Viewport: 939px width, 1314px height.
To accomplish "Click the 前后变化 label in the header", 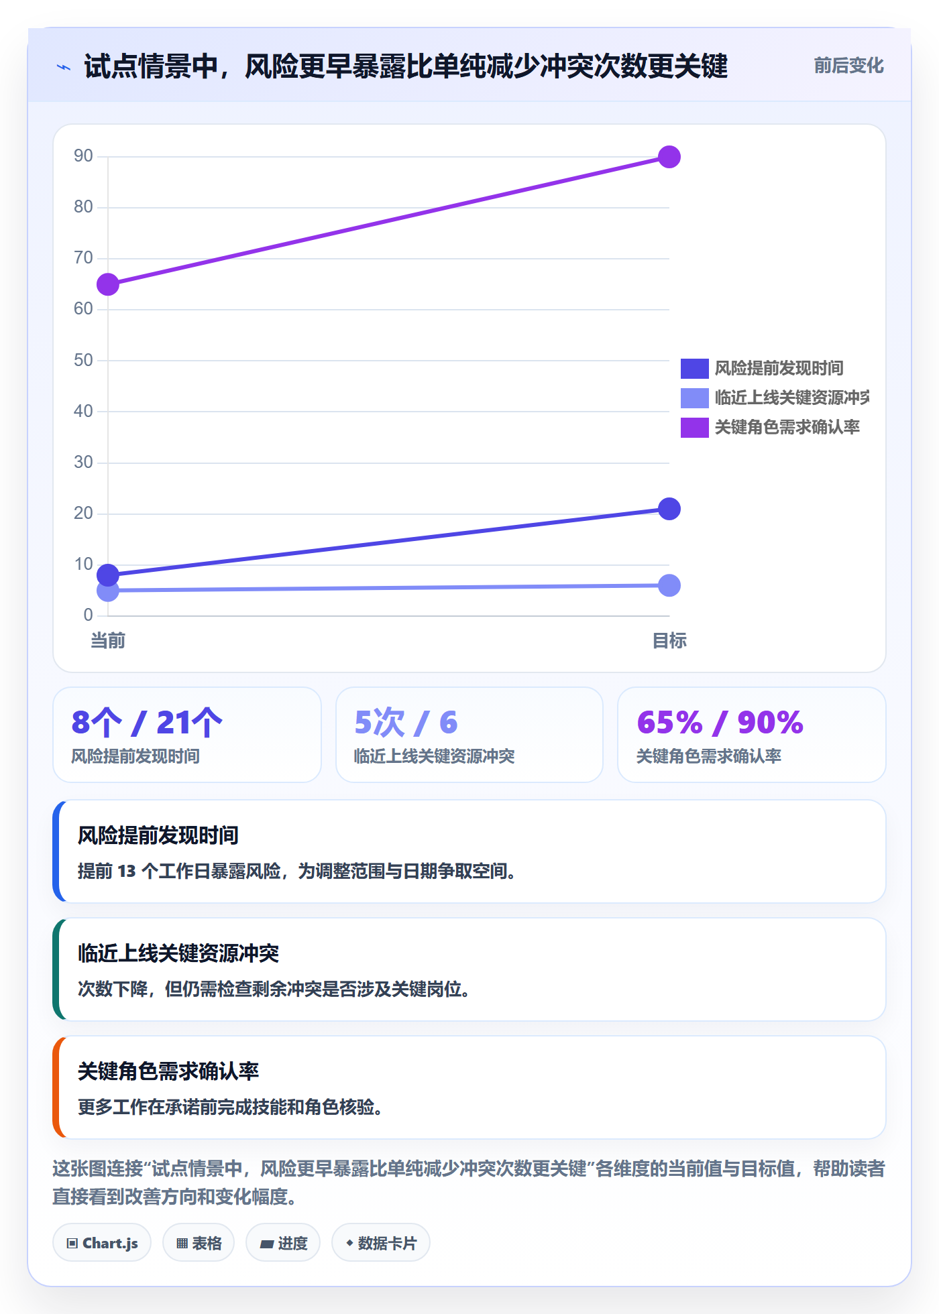I will [x=848, y=66].
